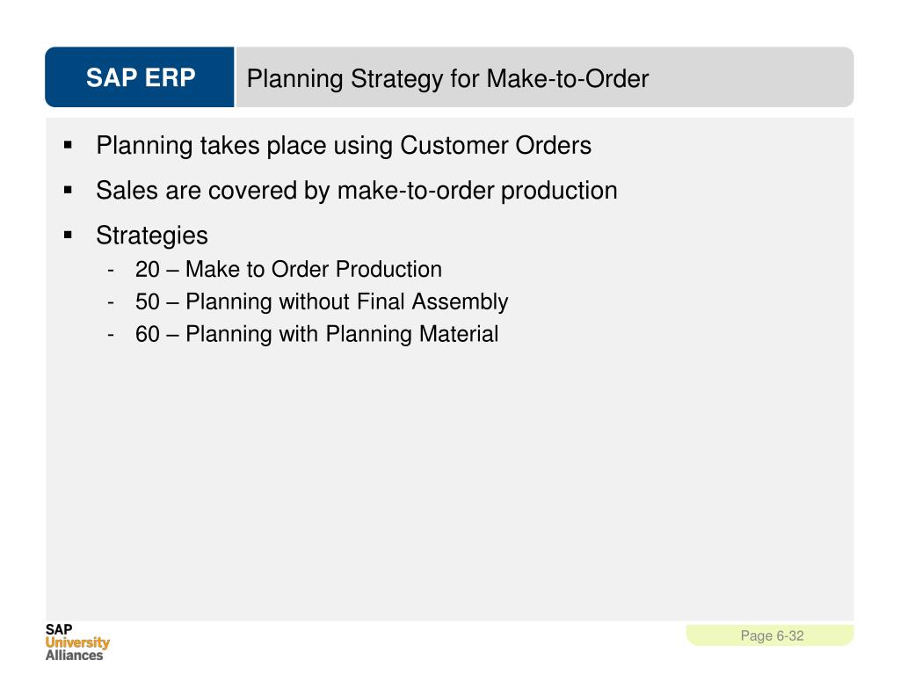Click the word University in the footer logo

coord(77,642)
